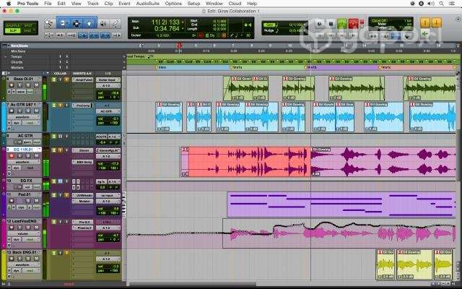Click the Main counter display
Viewport: 462px width, 289px height.
point(166,22)
